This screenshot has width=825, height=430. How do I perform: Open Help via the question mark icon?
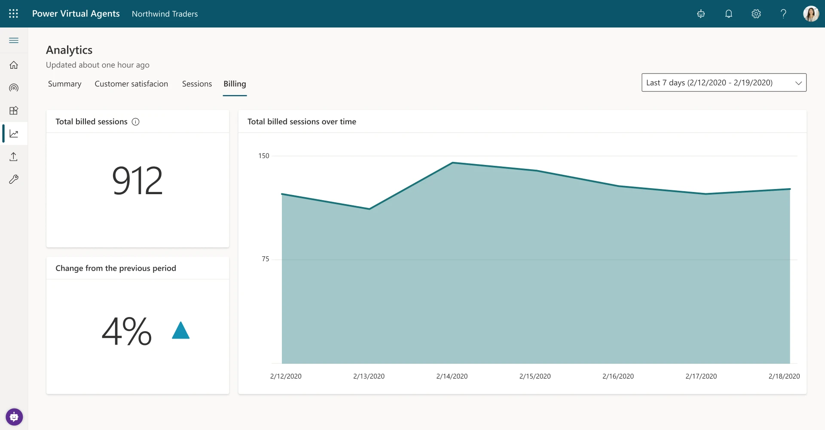coord(783,13)
